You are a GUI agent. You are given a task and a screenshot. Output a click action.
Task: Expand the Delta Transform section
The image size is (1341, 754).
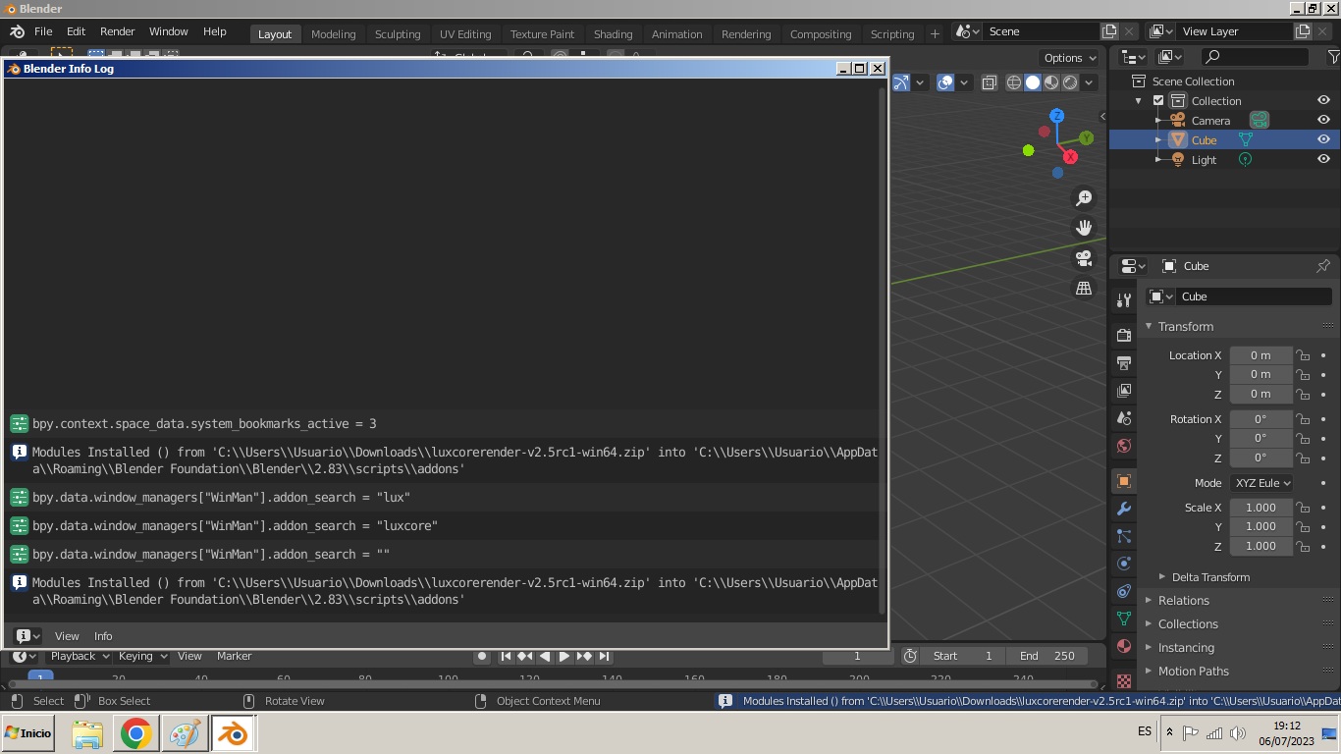point(1209,577)
